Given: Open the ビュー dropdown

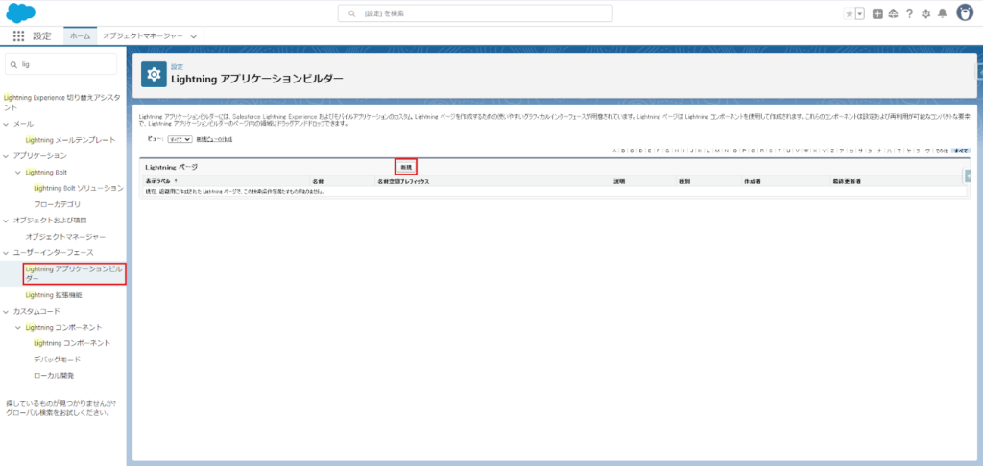Looking at the screenshot, I should point(180,138).
